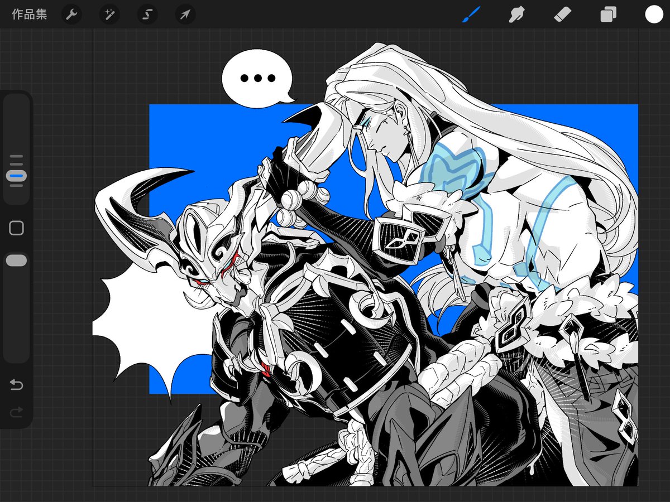Select the Smudge tool
This screenshot has width=670, height=502.
[516, 15]
